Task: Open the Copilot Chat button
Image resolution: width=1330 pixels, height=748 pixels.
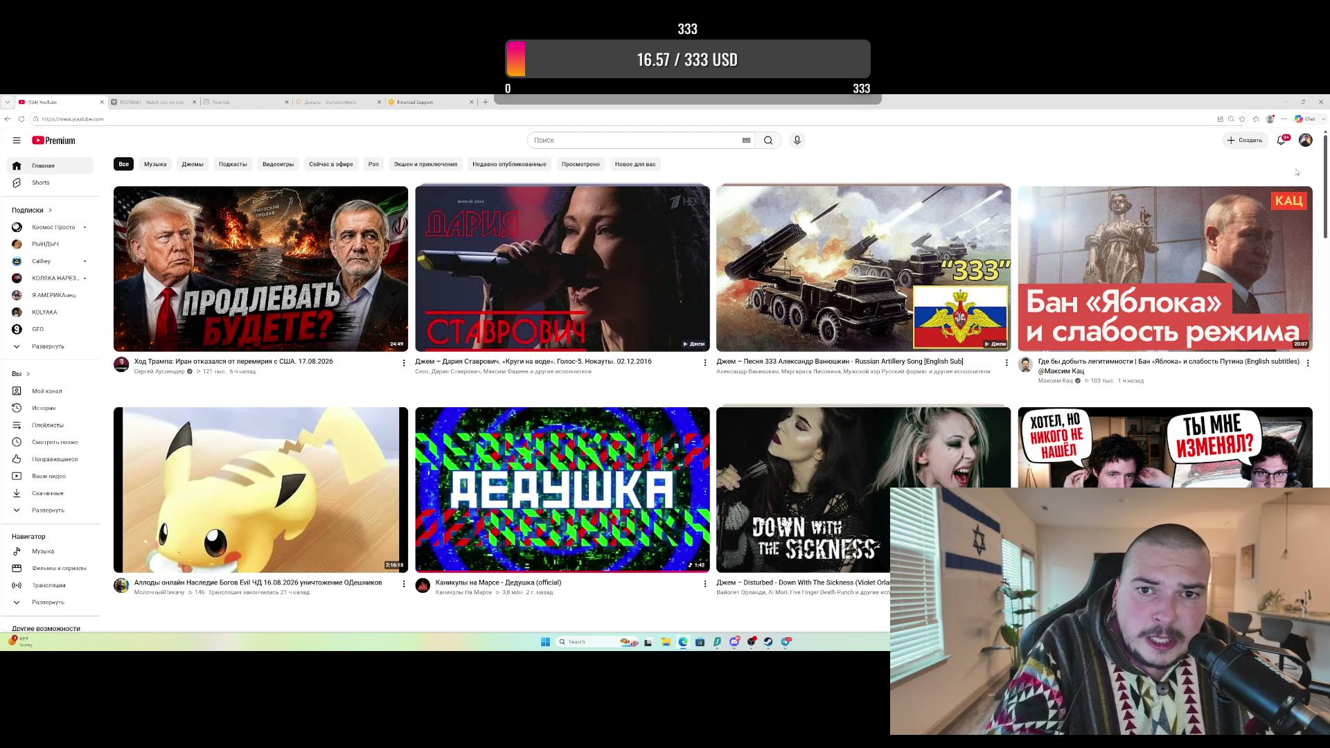Action: click(x=1304, y=119)
